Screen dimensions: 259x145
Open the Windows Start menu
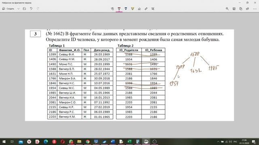[x=4, y=141]
